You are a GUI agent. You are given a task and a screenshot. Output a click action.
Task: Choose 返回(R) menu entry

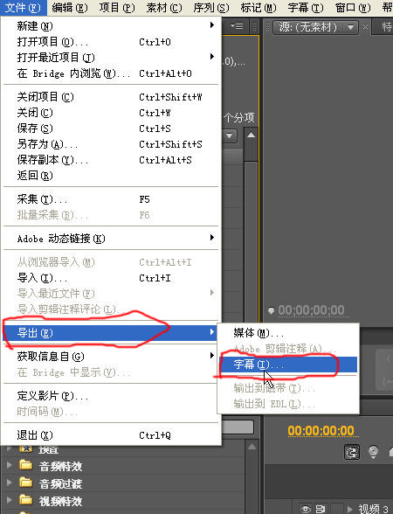(111, 176)
